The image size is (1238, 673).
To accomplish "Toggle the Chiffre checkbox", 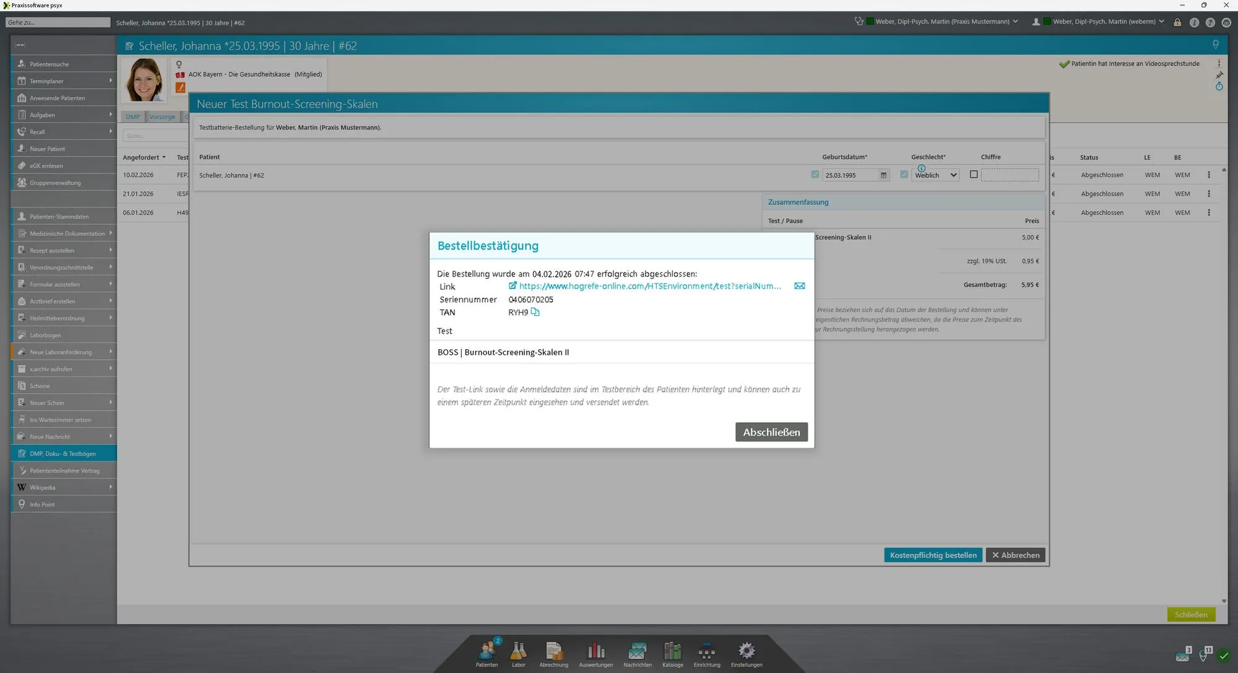I will click(x=973, y=175).
